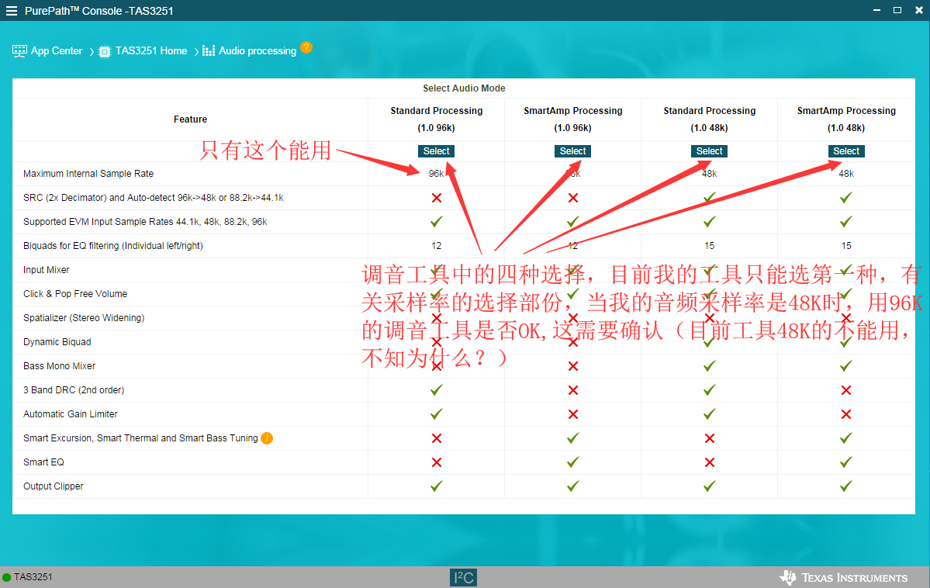Click green check for Output Clipper, SmartAmp 48k

[x=846, y=486]
